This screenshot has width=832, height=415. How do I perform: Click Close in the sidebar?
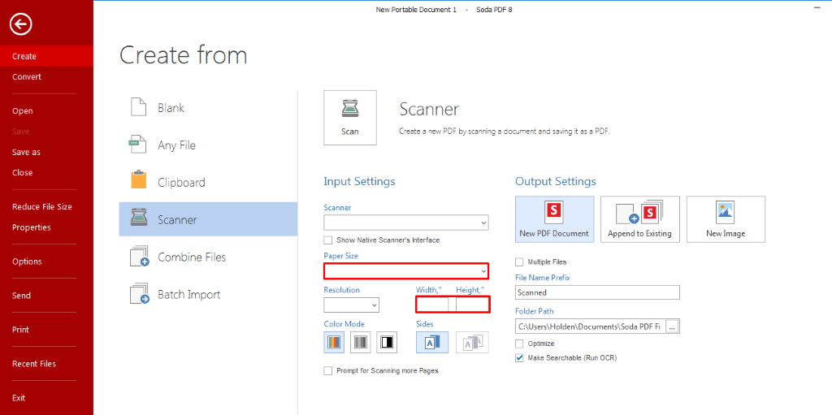click(46, 172)
